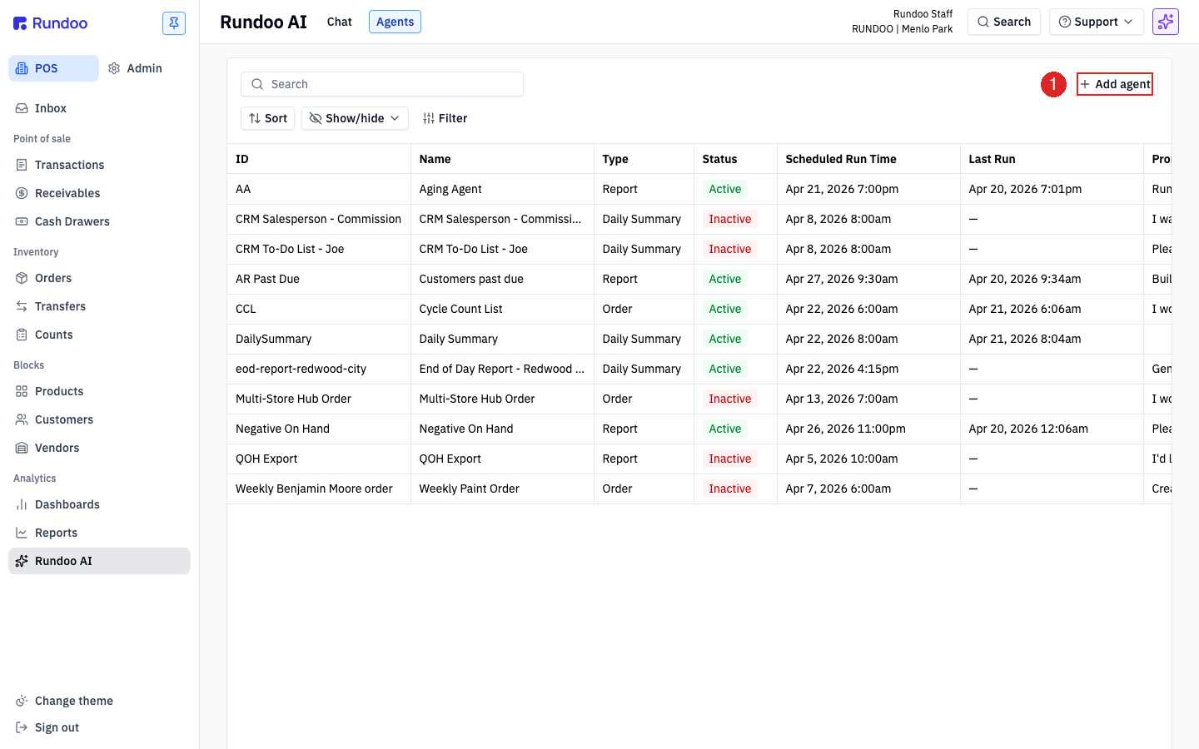Expand the Support dropdown
Viewport: 1199px width, 749px height.
[x=1097, y=22]
